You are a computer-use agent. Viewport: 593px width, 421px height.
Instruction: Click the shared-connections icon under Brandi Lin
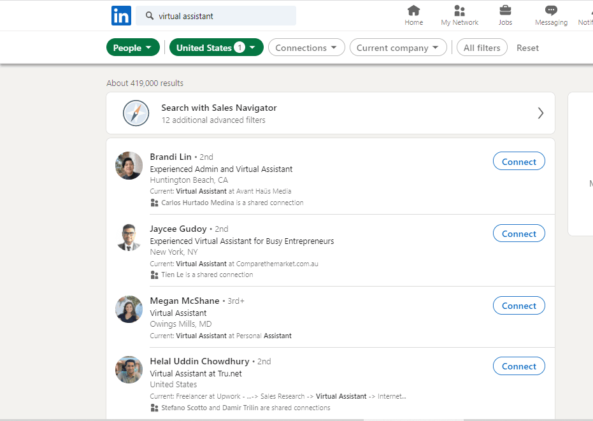154,203
